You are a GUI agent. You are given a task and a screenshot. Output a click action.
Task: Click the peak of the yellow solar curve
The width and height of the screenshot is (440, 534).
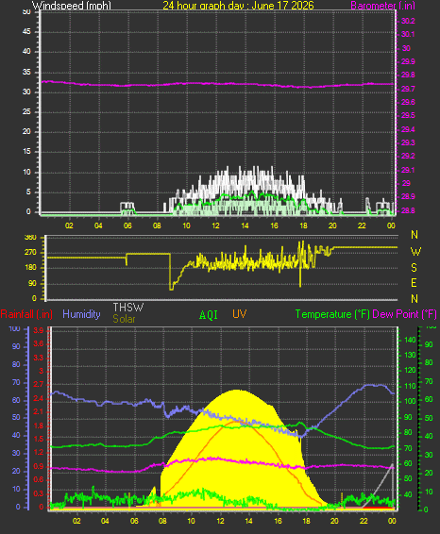click(237, 391)
